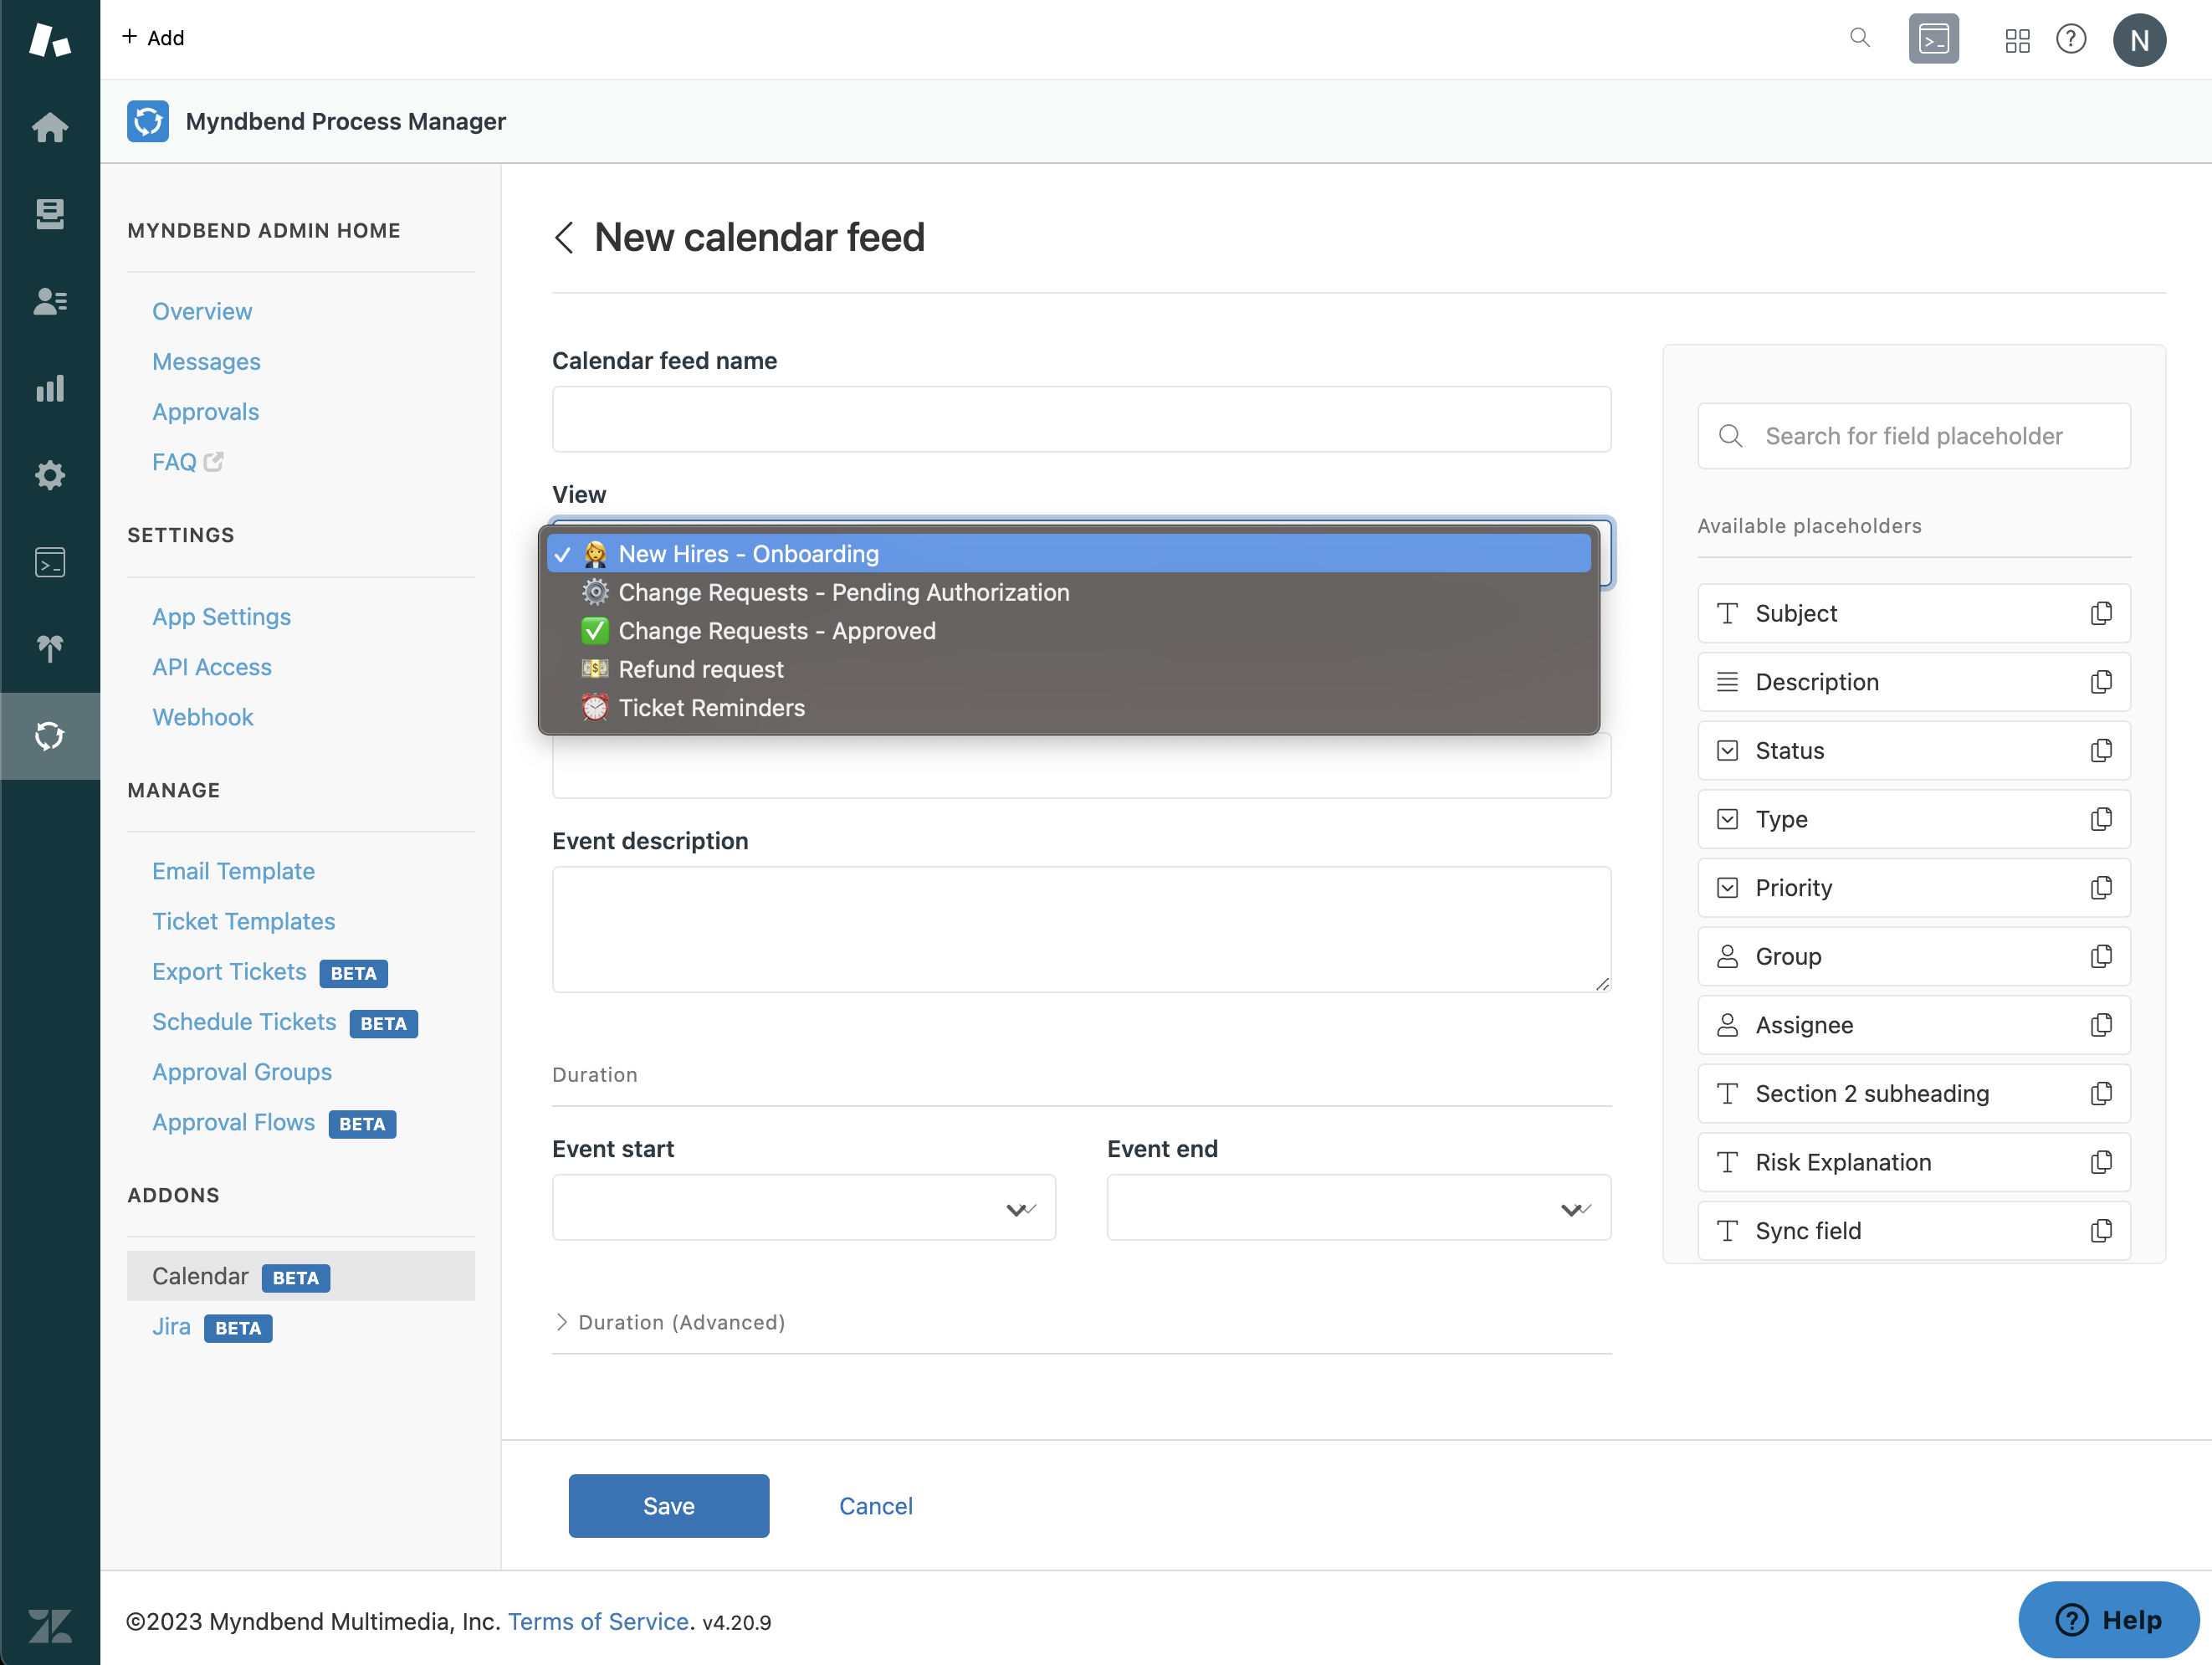This screenshot has width=2212, height=1665.
Task: Open the products grid icon
Action: click(x=2017, y=40)
